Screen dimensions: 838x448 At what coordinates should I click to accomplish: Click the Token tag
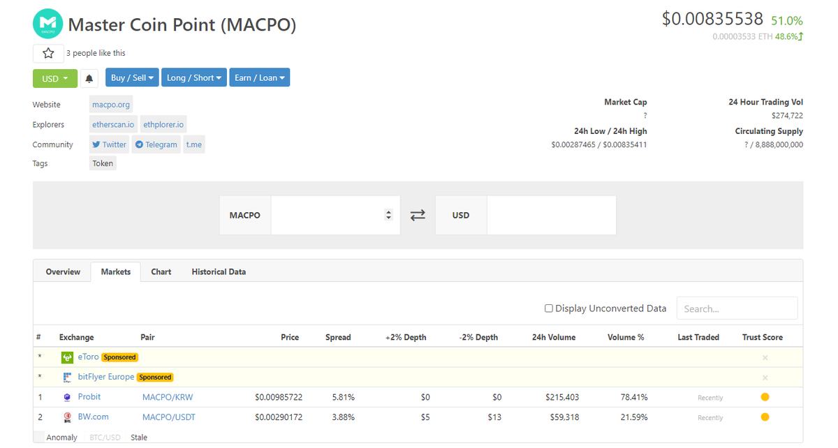pyautogui.click(x=103, y=163)
